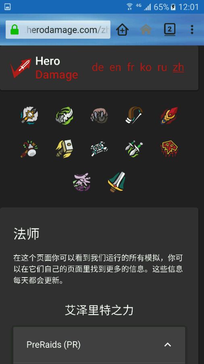The width and height of the screenshot is (204, 364).
Task: Select the Paladin golden hammer icon
Action: [x=64, y=149]
